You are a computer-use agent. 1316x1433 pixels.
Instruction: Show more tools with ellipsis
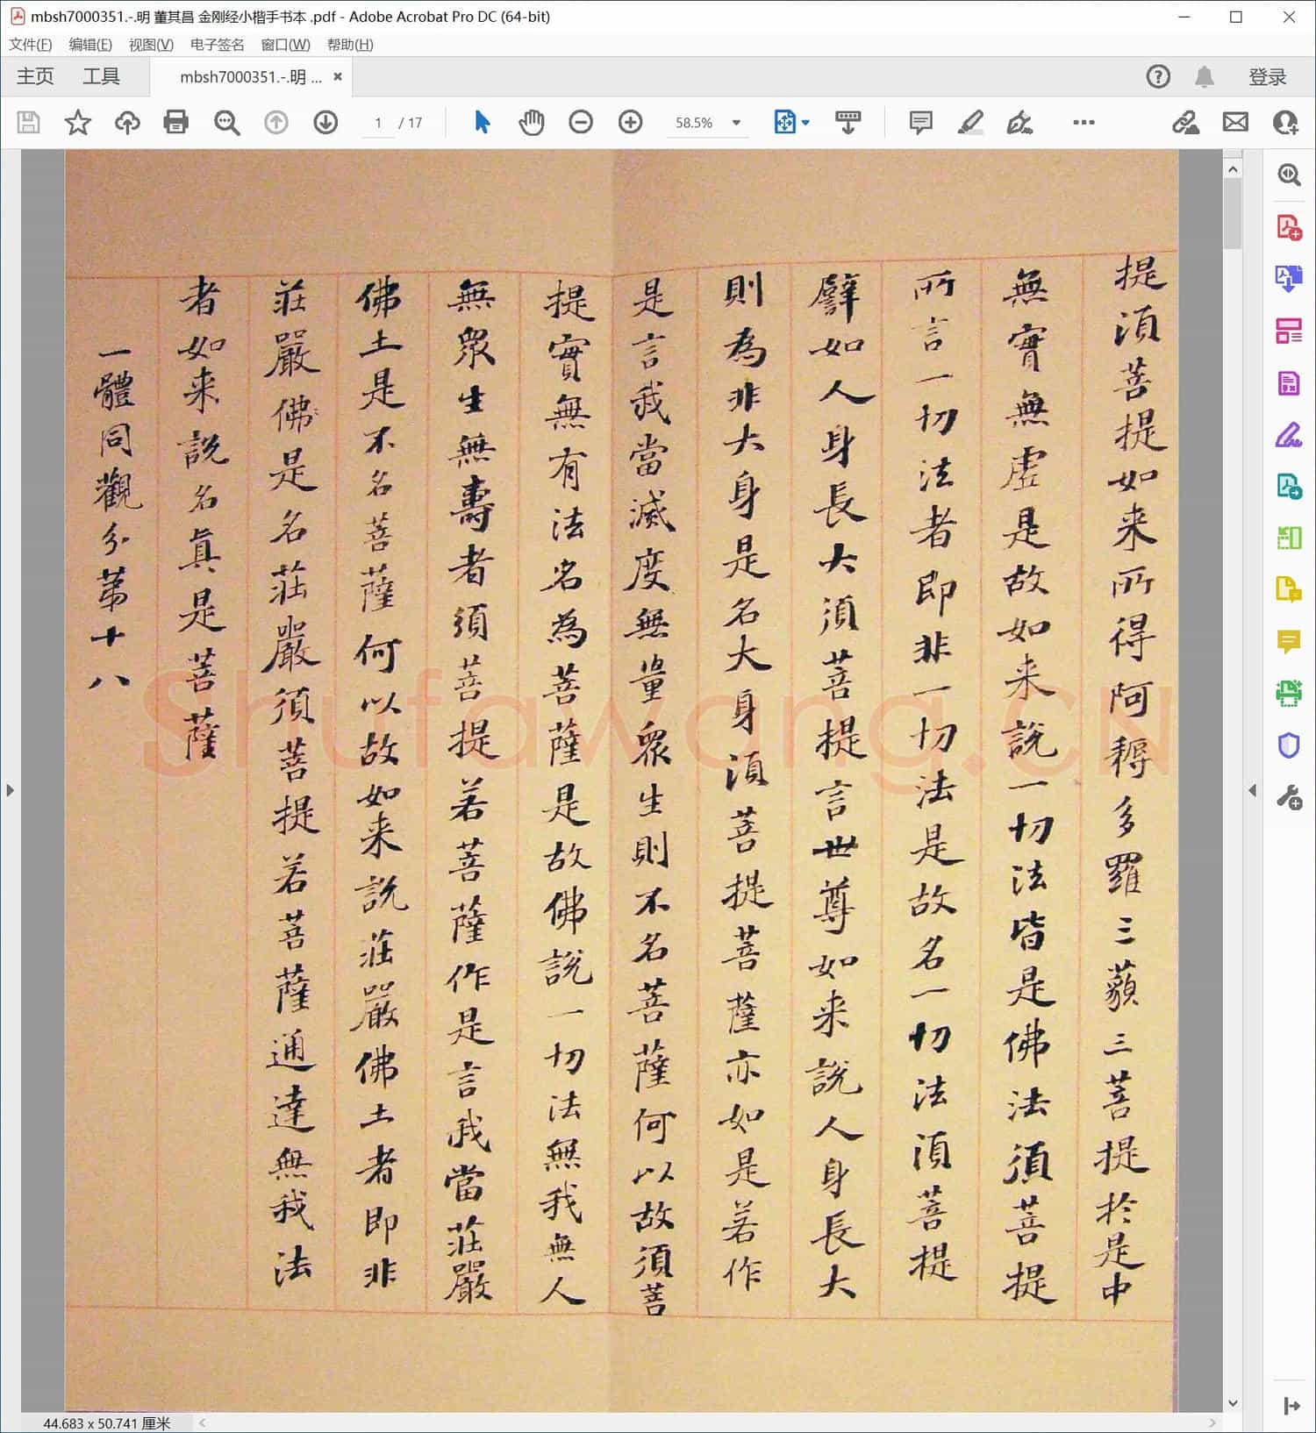(1084, 122)
